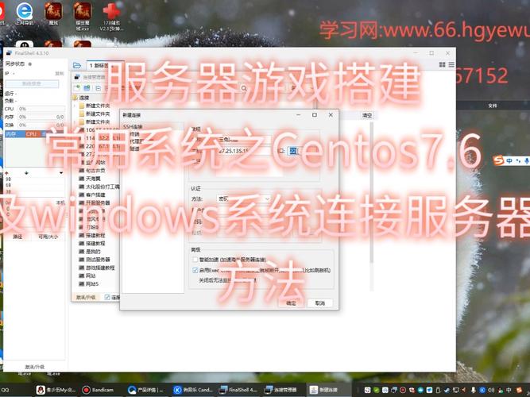Click the Bandicam button in the taskbar

(98, 390)
